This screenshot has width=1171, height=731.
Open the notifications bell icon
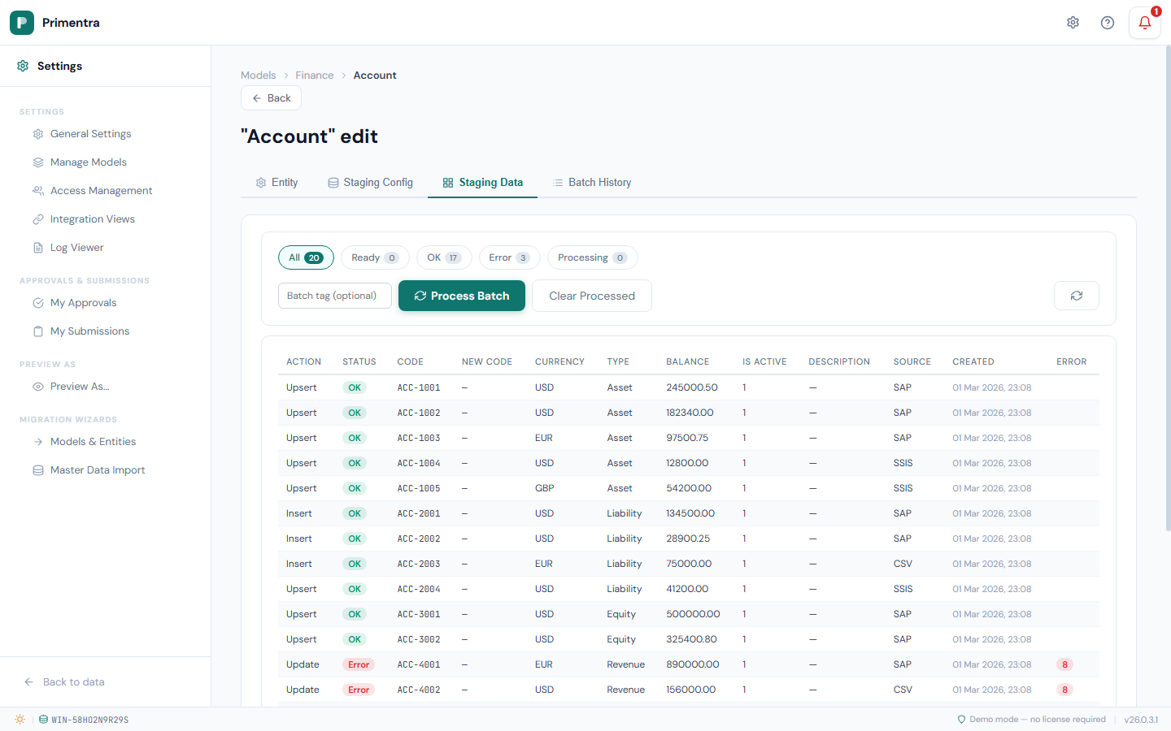tap(1144, 23)
